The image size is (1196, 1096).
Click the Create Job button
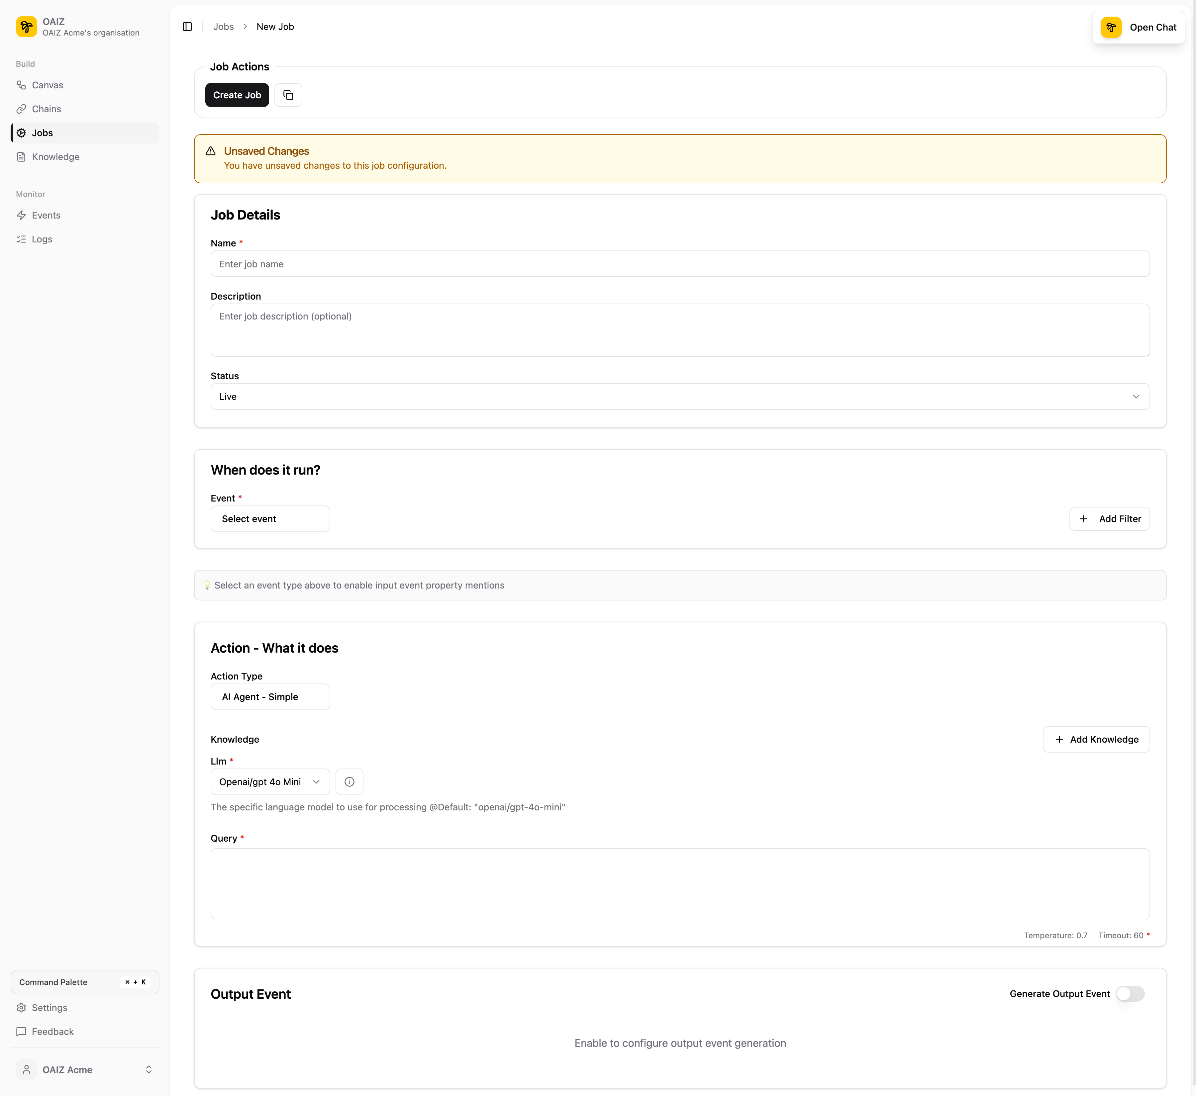[237, 95]
